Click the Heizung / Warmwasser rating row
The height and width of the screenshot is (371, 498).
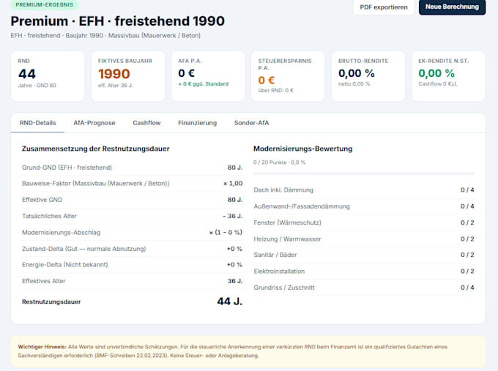tap(364, 239)
